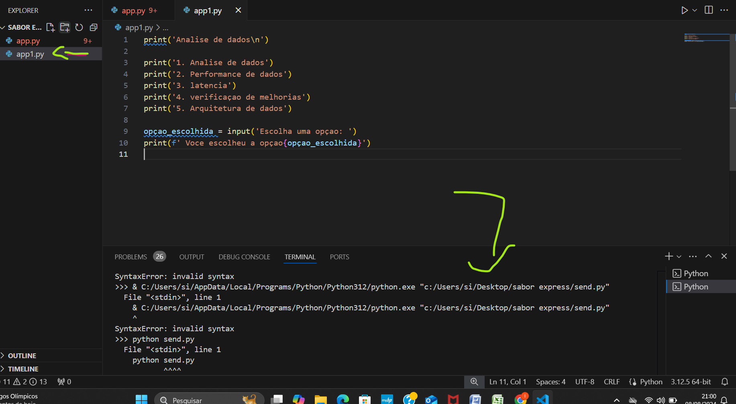This screenshot has height=404, width=736.
Task: Refresh the Explorer file list
Action: click(79, 27)
